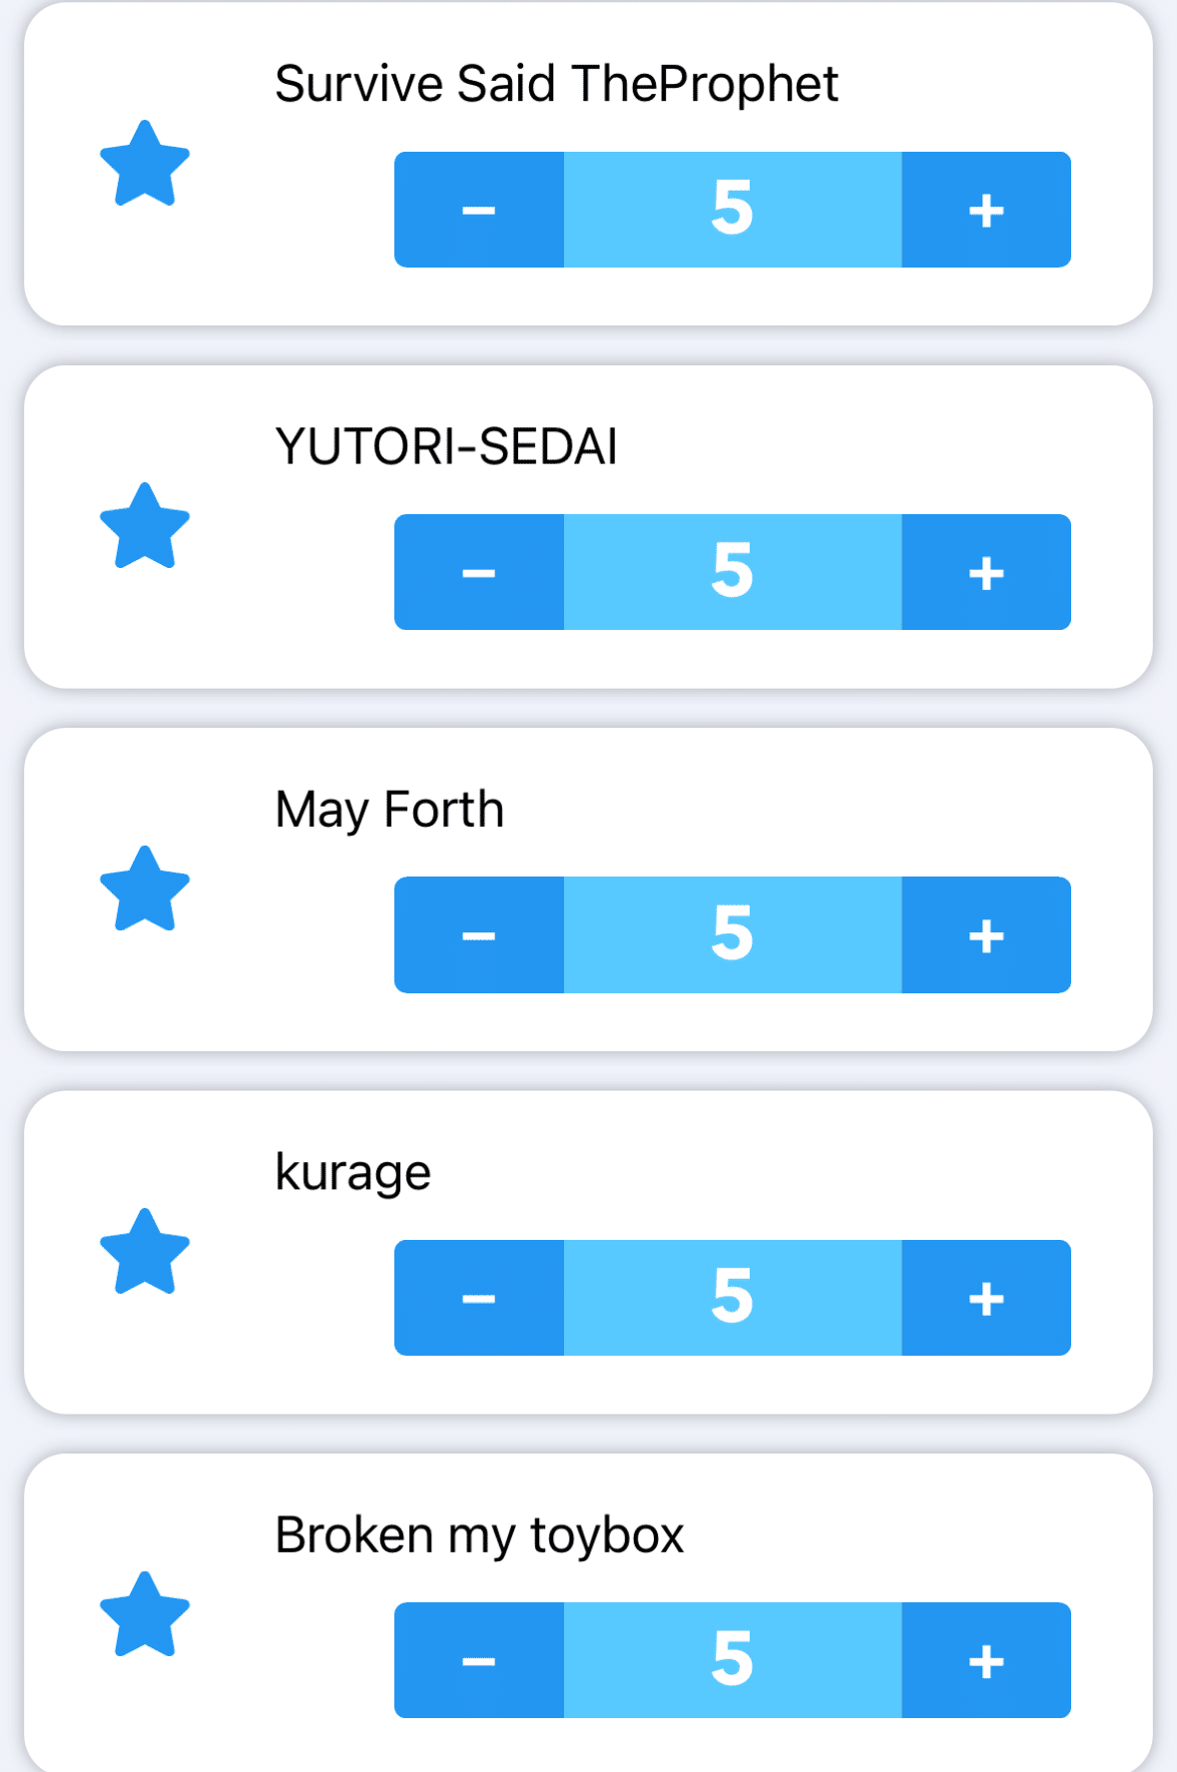Toggle favorite star for Survive Said TheProphet
This screenshot has width=1177, height=1772.
pos(145,165)
